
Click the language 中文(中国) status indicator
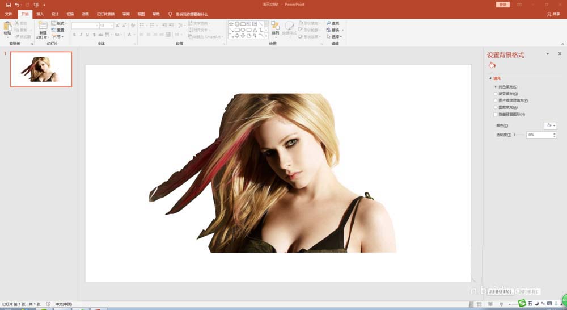pyautogui.click(x=64, y=304)
